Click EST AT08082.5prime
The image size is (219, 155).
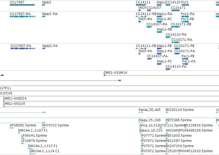click(x=12, y=128)
